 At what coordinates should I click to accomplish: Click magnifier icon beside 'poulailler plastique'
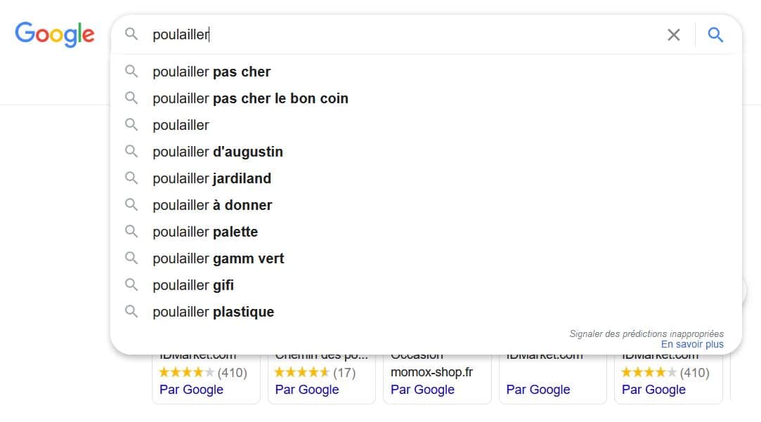[x=131, y=312]
